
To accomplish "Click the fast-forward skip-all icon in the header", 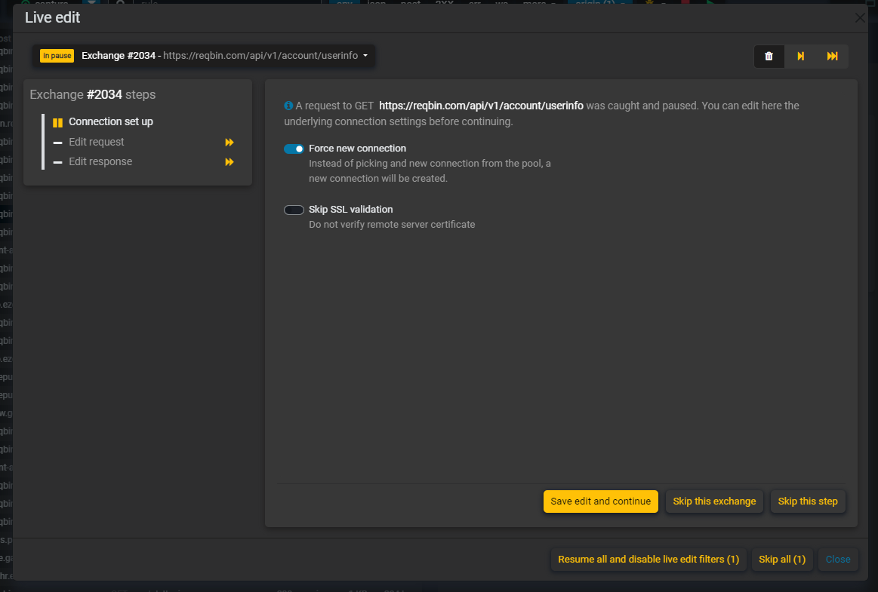I will click(831, 56).
